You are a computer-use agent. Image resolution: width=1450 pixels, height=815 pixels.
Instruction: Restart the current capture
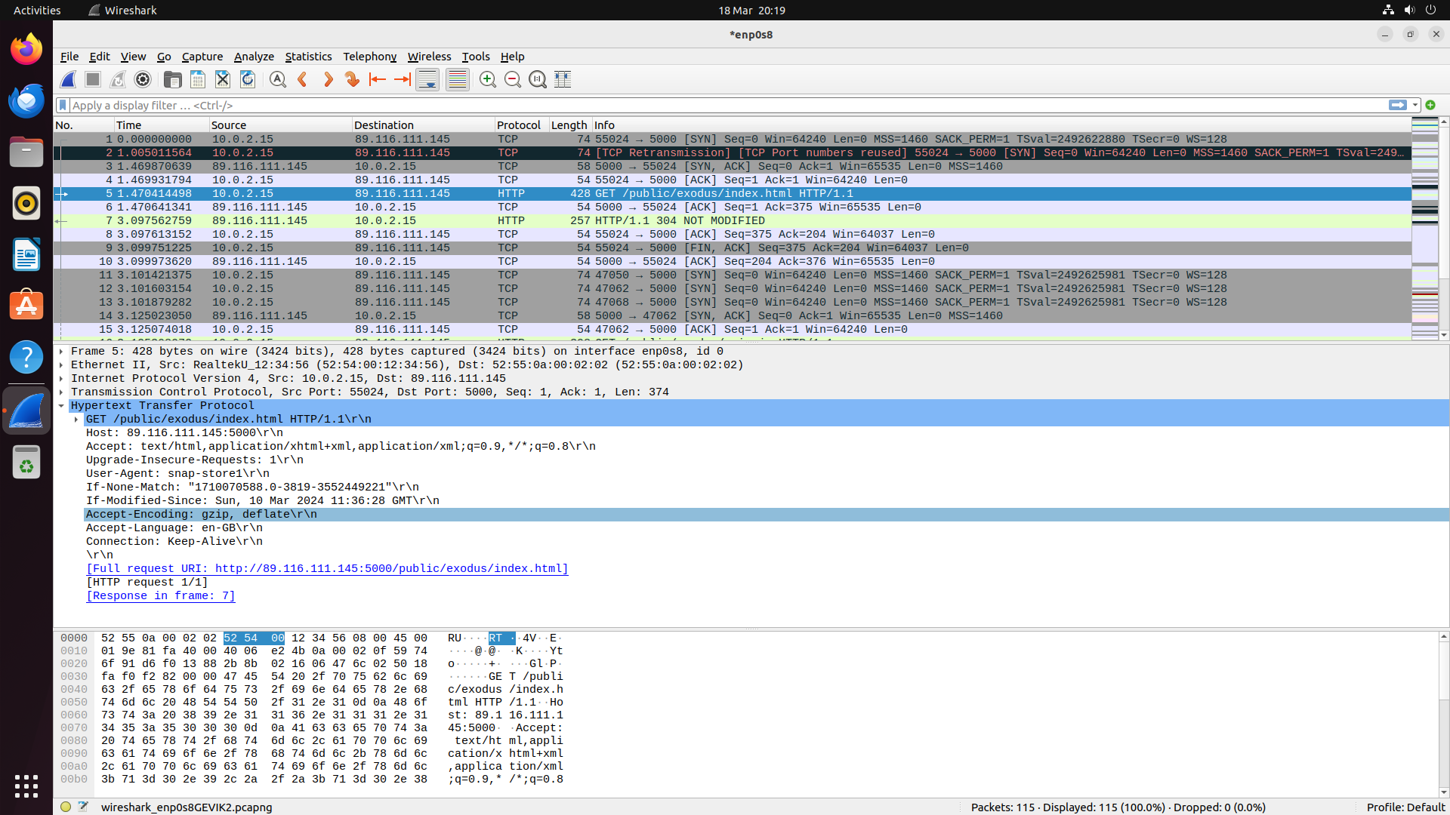[118, 79]
